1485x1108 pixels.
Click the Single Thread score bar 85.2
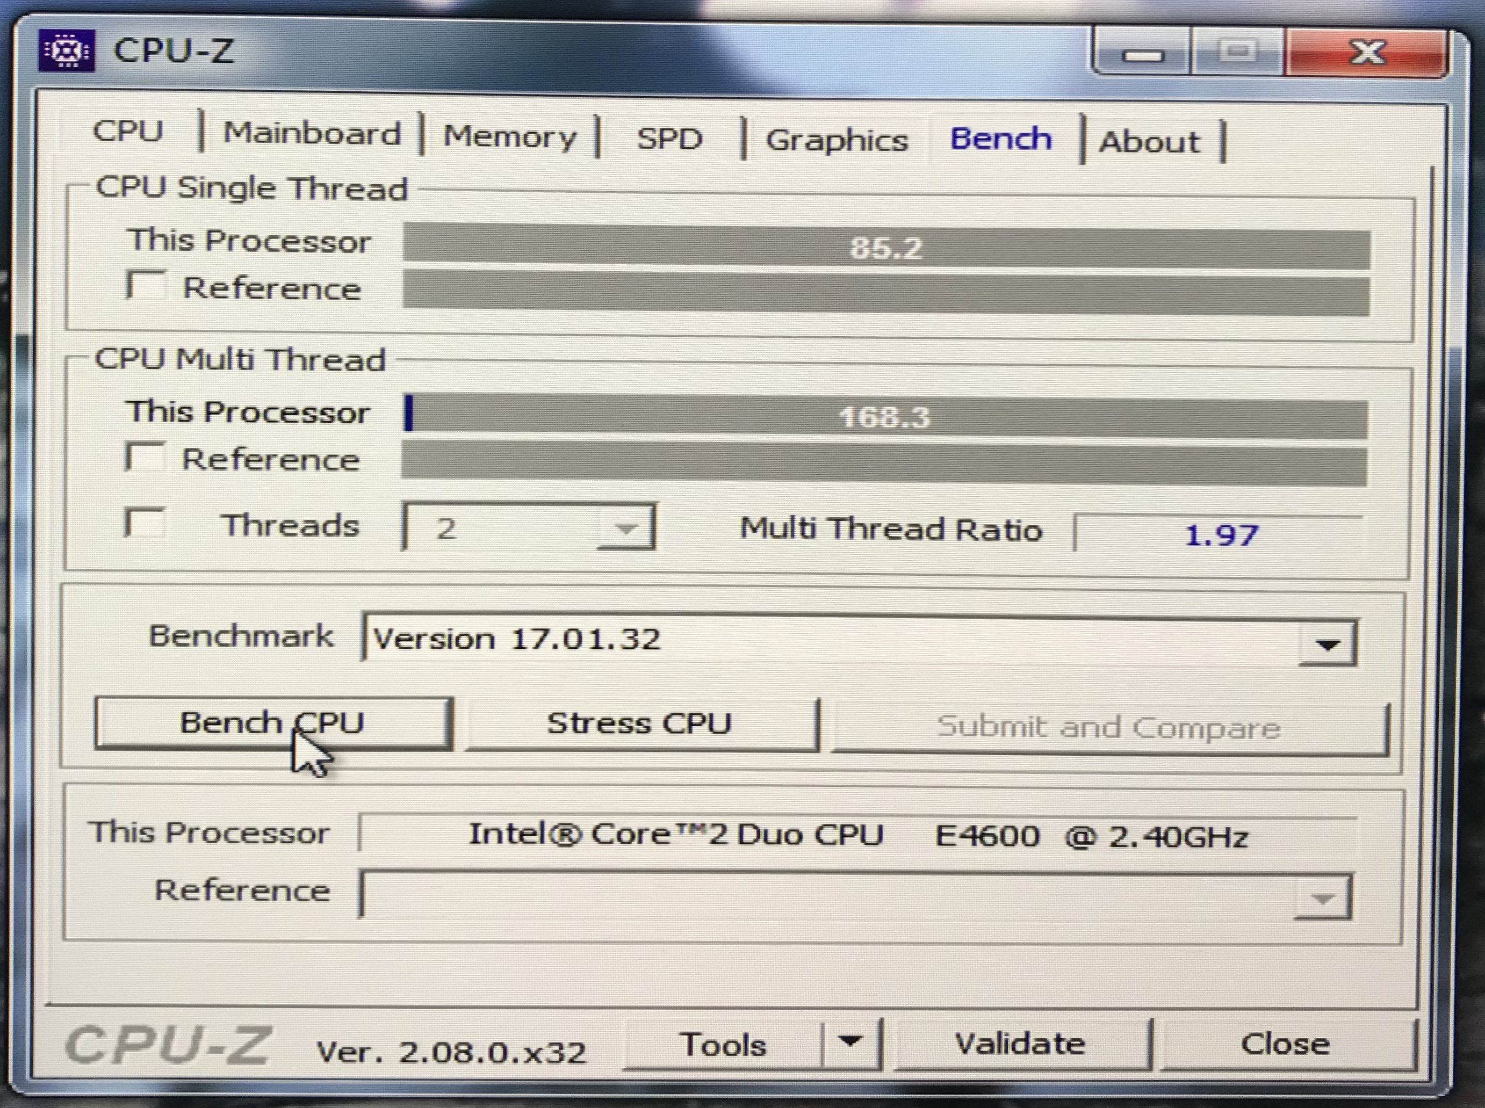pyautogui.click(x=885, y=248)
